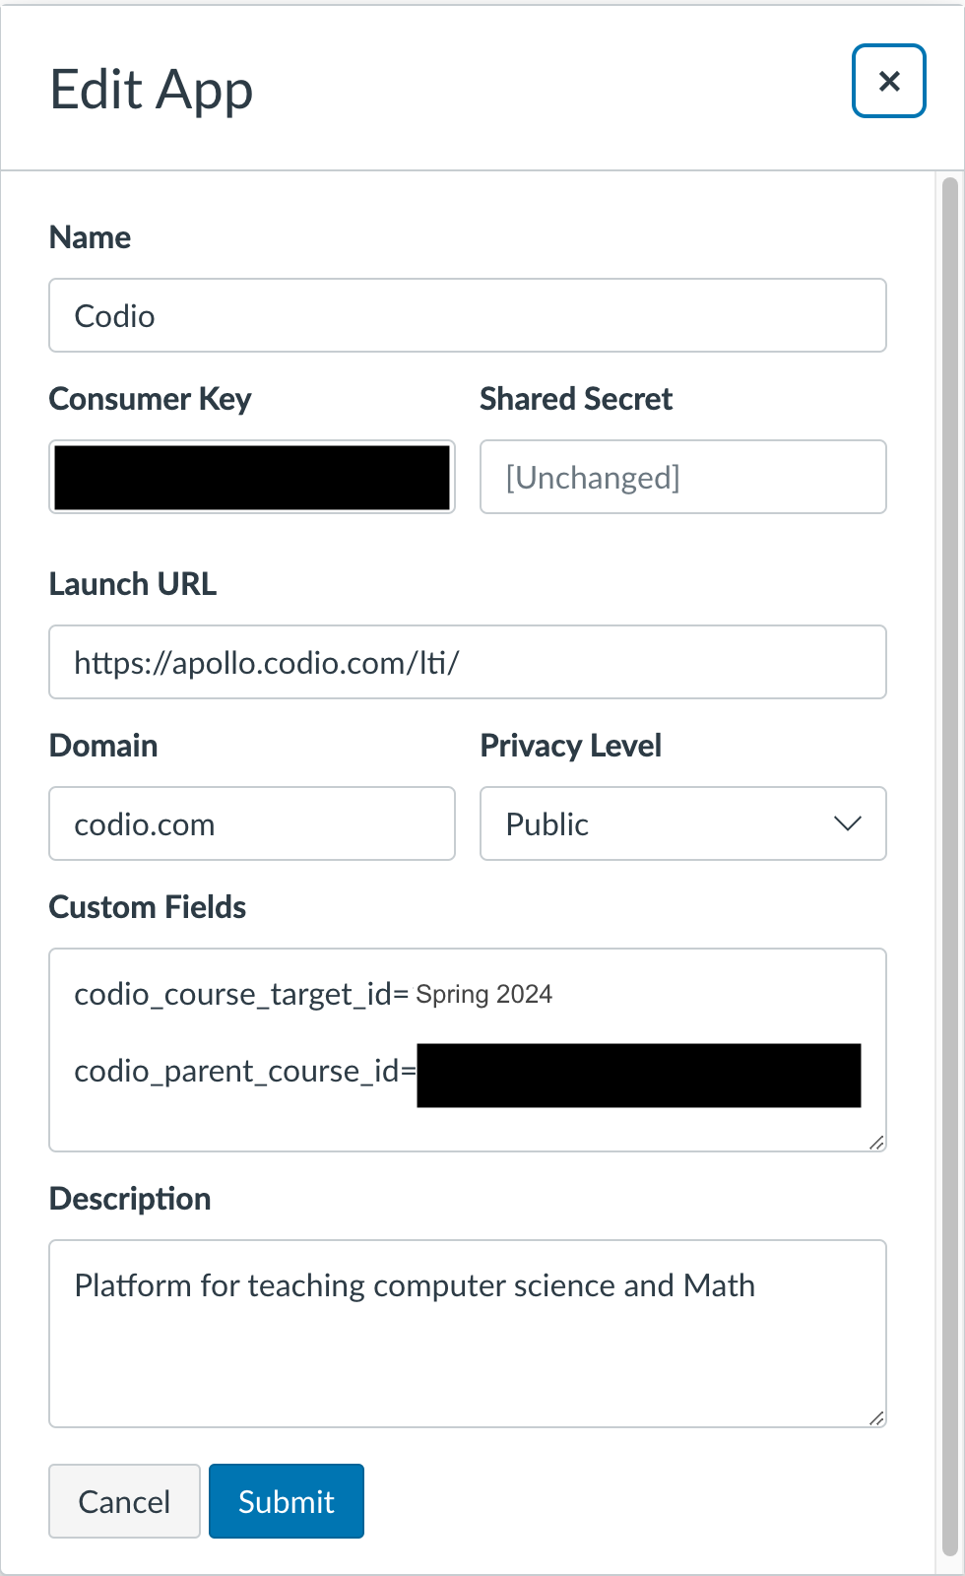Click the "Custom Fields" label

point(148,907)
